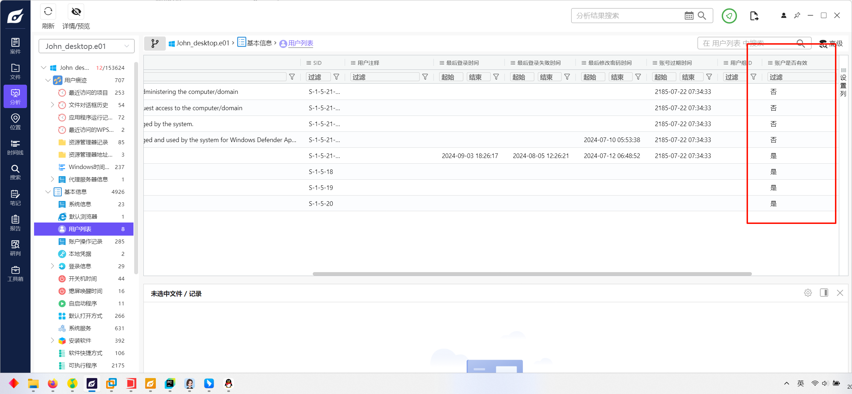Image resolution: width=852 pixels, height=394 pixels.
Task: Click the SID column filter funnel
Action: pos(336,77)
